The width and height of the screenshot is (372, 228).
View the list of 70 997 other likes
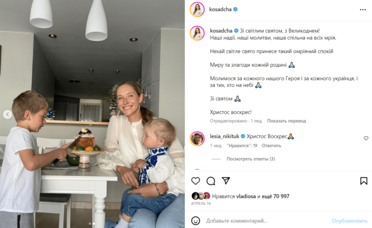tap(276, 196)
